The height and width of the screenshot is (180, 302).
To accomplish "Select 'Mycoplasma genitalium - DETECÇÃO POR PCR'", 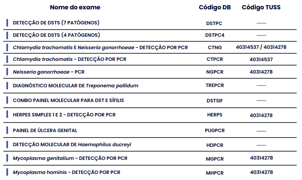I will pos(70,158).
